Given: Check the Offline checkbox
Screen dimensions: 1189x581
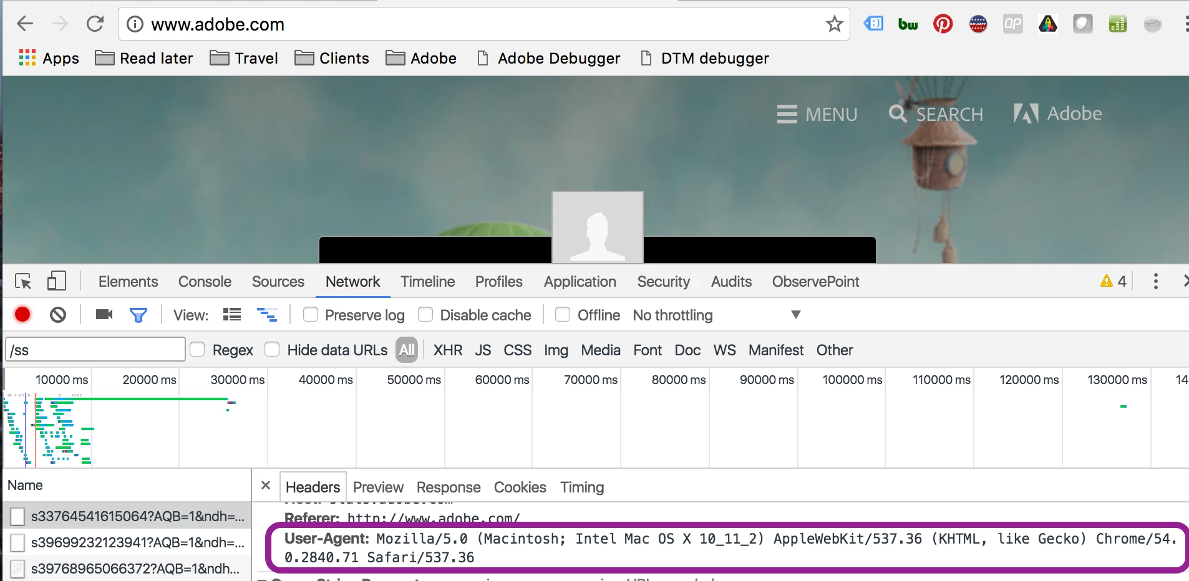Looking at the screenshot, I should tap(563, 314).
